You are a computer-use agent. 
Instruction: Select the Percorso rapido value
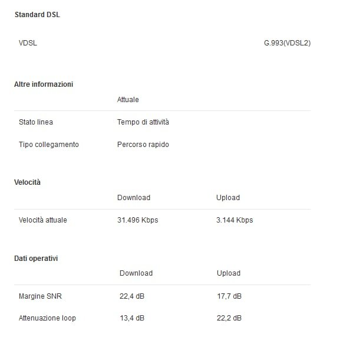tap(143, 145)
